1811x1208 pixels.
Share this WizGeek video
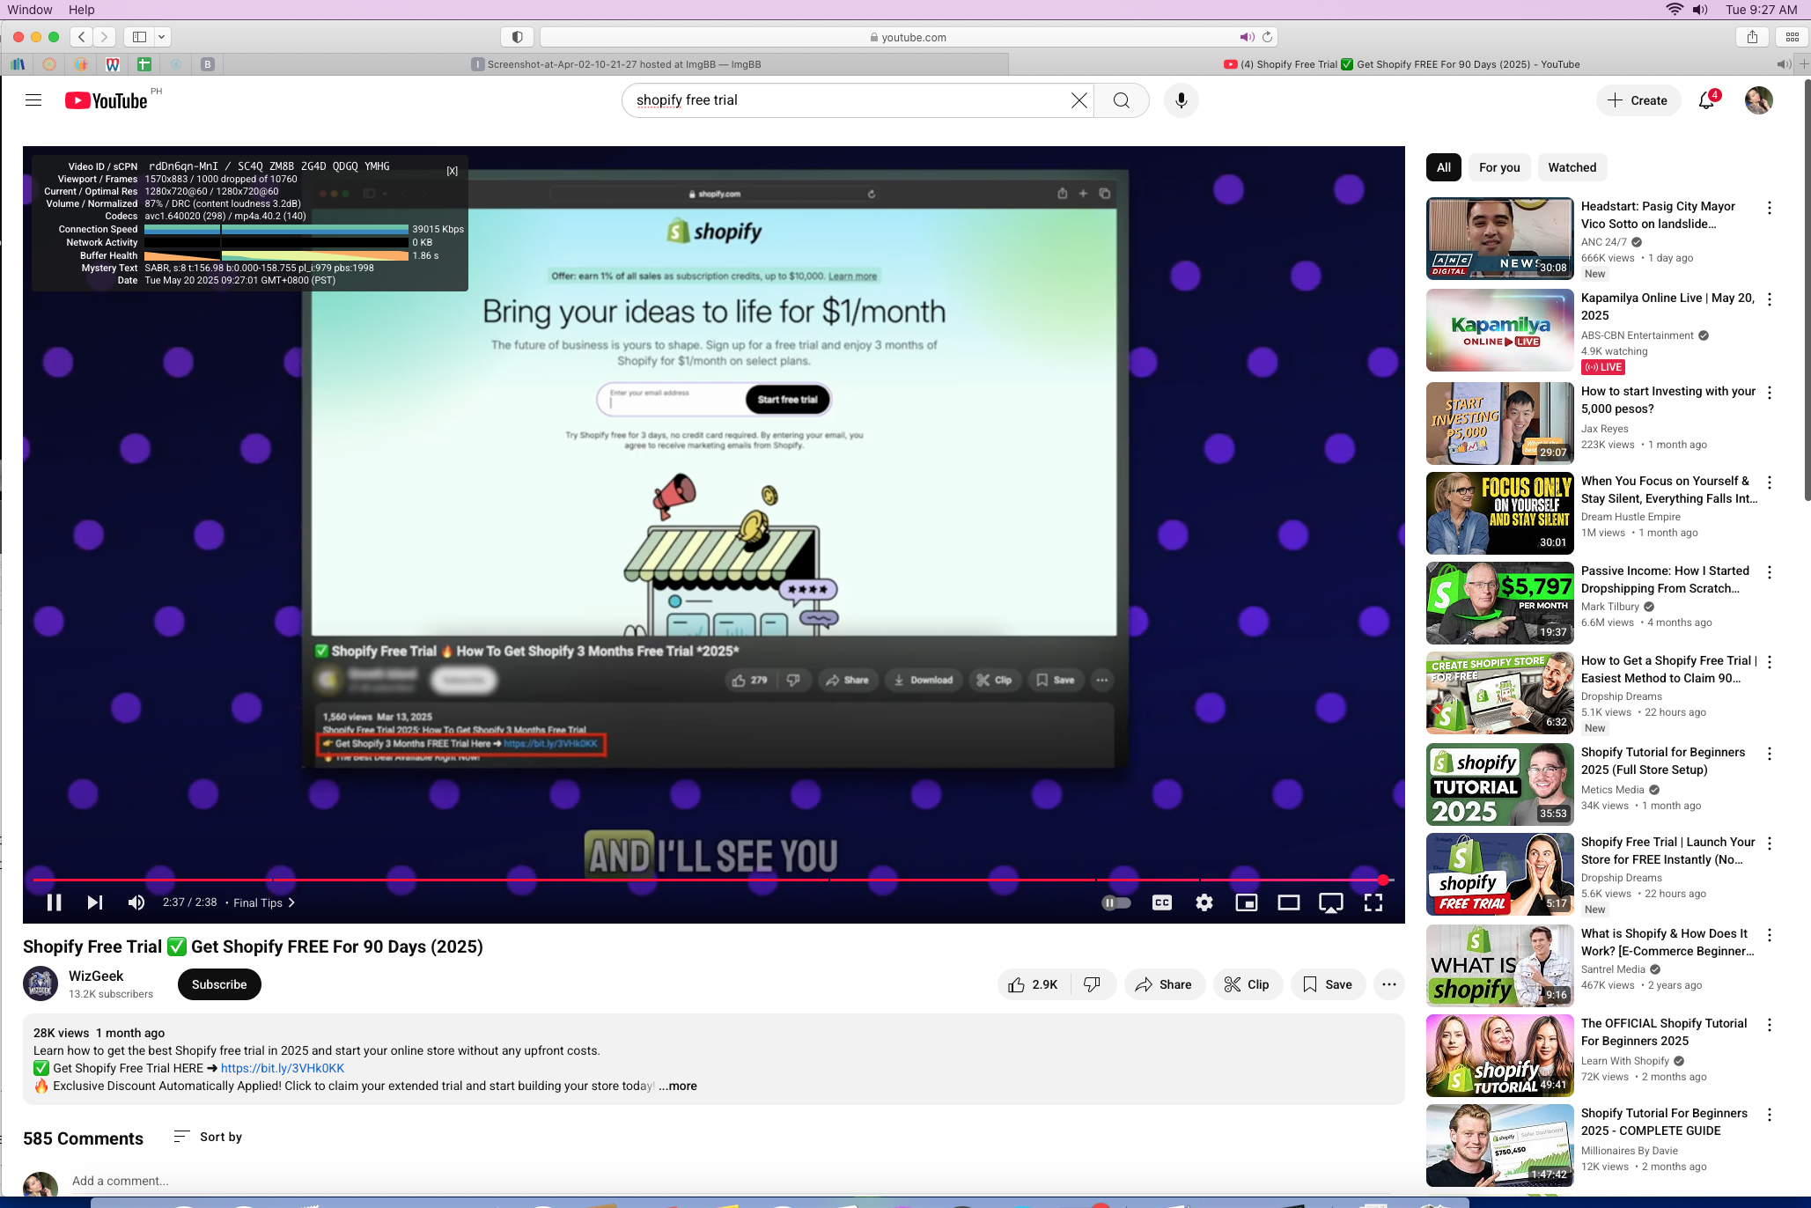[1164, 984]
